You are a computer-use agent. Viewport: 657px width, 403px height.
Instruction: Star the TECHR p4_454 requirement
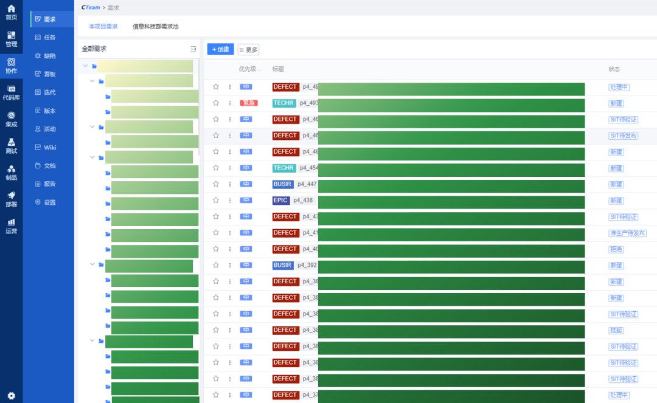click(x=216, y=168)
